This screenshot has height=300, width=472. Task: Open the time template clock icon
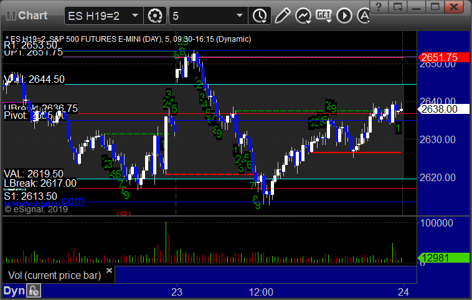pyautogui.click(x=260, y=16)
